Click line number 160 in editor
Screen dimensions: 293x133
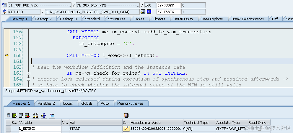pos(17,55)
